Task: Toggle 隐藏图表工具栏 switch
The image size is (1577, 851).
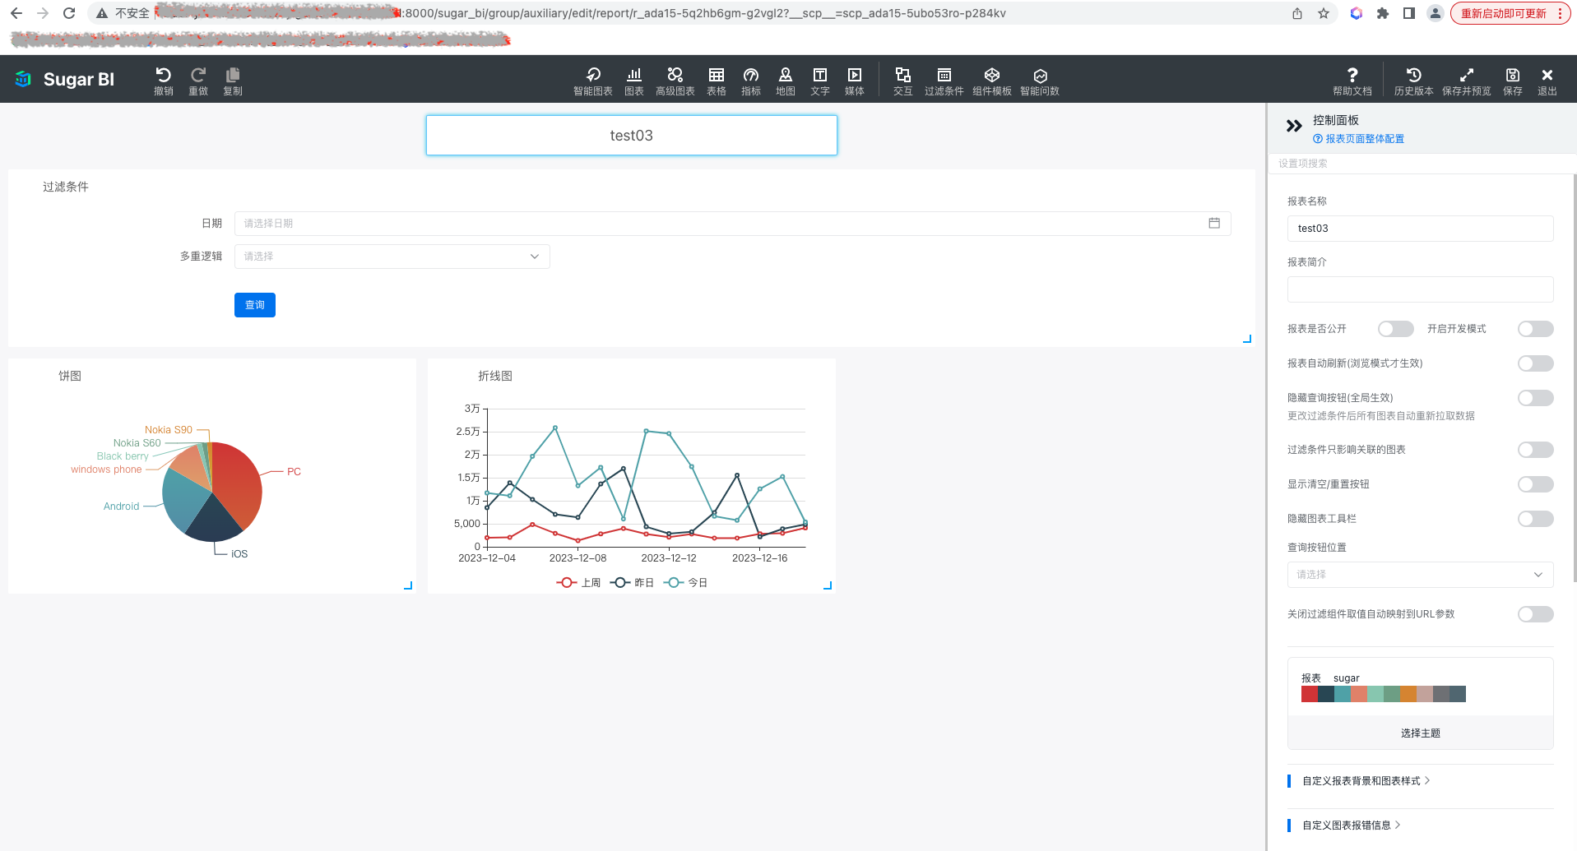Action: [1536, 519]
